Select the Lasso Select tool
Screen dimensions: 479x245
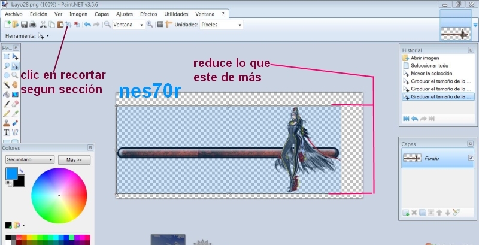6,66
